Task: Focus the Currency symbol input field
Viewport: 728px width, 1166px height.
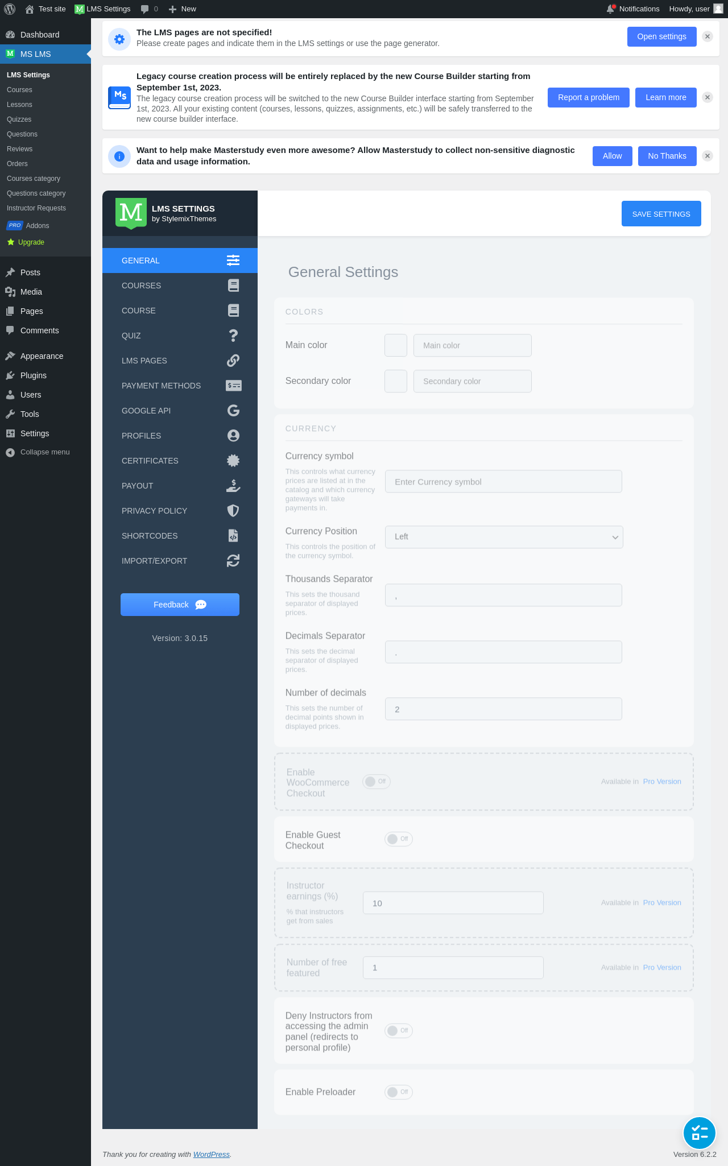Action: coord(503,481)
